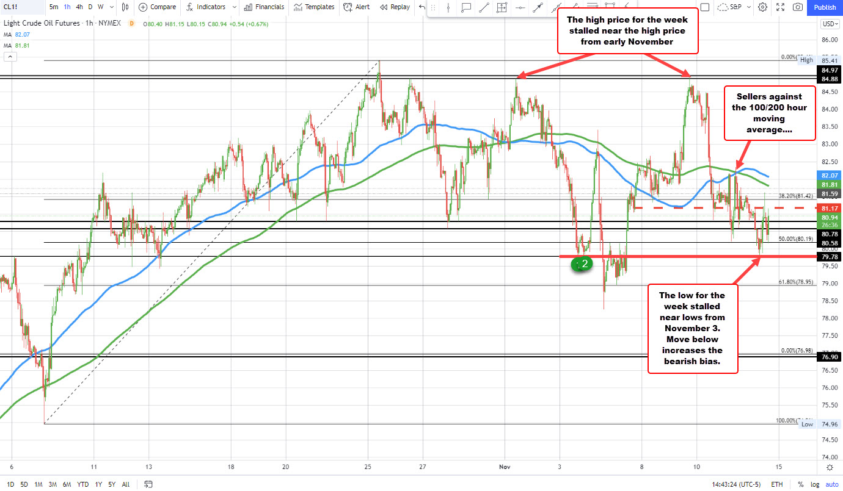Select the 1D date range
Screen dimensions: 843x491
[9, 484]
